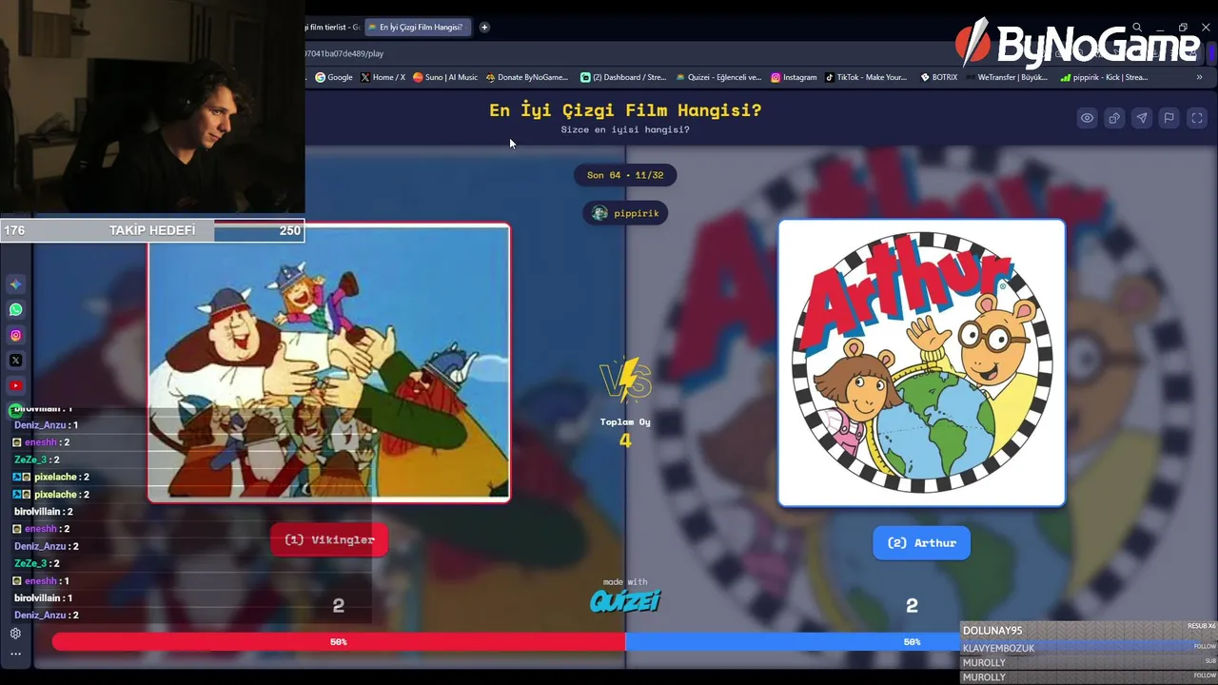Open the Donate ByNoGame bookmark
The height and width of the screenshot is (685, 1218).
click(526, 77)
